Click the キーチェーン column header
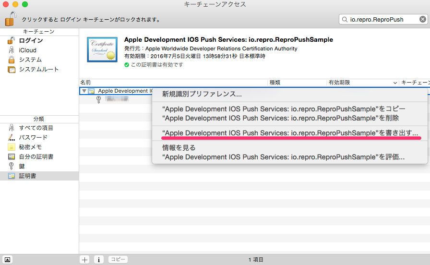Image resolution: width=430 pixels, height=265 pixels. [x=415, y=83]
